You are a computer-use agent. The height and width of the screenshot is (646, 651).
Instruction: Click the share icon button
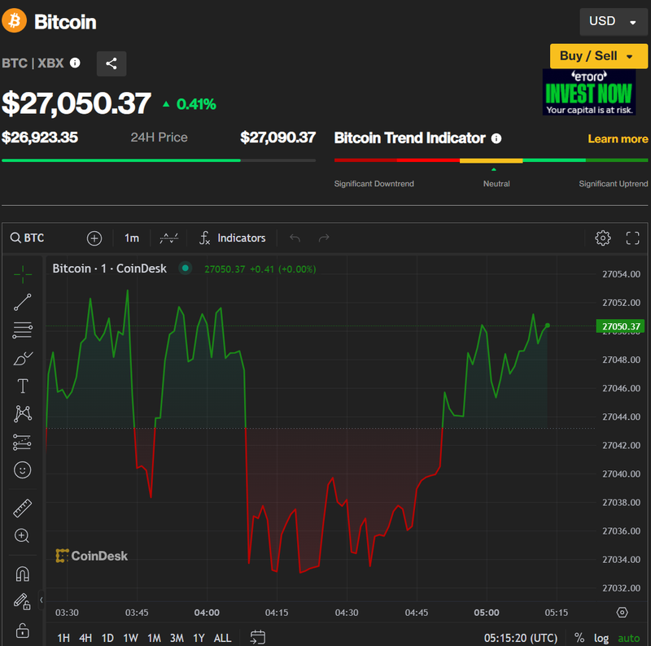click(111, 63)
